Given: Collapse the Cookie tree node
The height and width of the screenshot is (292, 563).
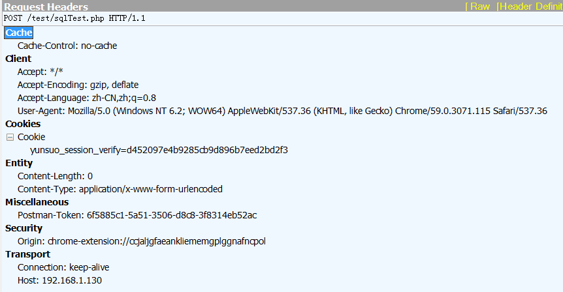Looking at the screenshot, I should tap(10, 138).
